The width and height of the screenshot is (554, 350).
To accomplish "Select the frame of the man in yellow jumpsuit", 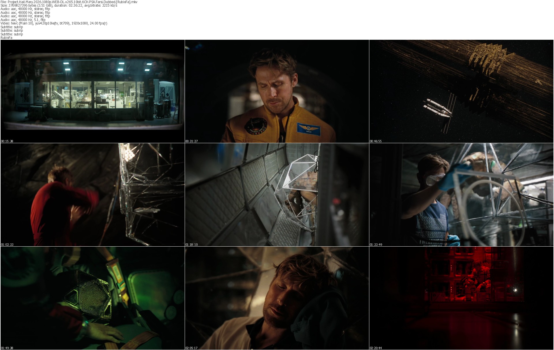I will point(277,91).
